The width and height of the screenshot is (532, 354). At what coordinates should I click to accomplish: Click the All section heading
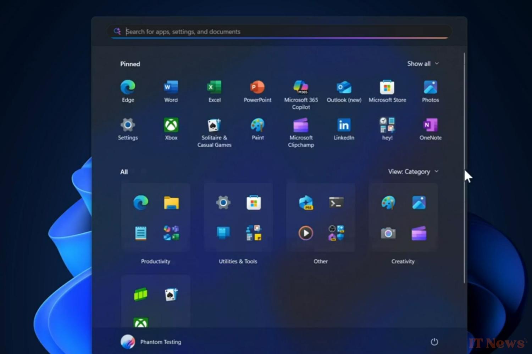(124, 172)
